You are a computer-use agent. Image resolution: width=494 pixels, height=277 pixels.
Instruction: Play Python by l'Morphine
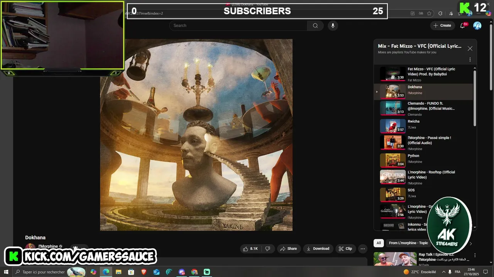click(x=423, y=160)
